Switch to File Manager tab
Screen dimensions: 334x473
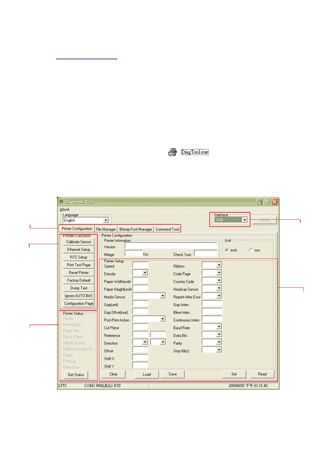click(106, 229)
